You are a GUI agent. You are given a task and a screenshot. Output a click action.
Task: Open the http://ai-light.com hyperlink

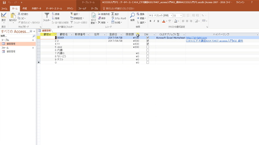[x=196, y=37]
